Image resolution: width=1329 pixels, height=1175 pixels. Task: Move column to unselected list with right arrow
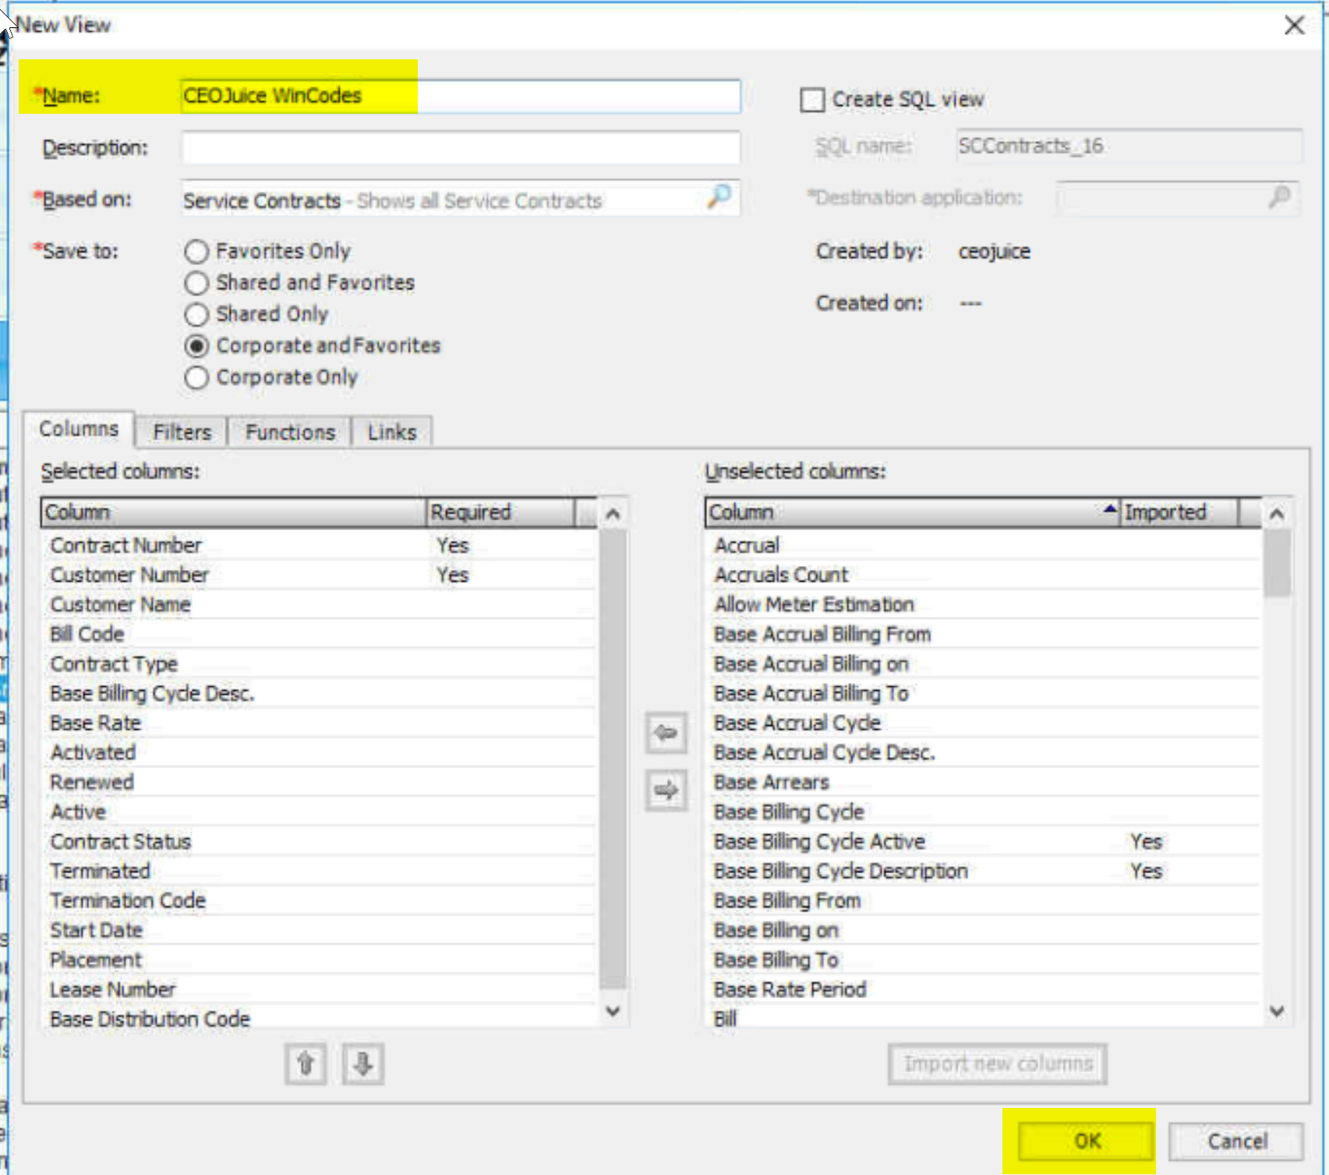coord(666,791)
